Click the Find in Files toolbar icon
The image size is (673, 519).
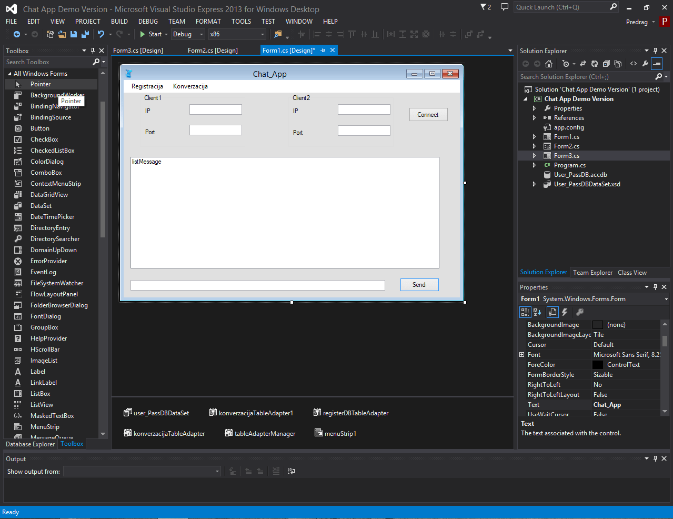[x=278, y=34]
